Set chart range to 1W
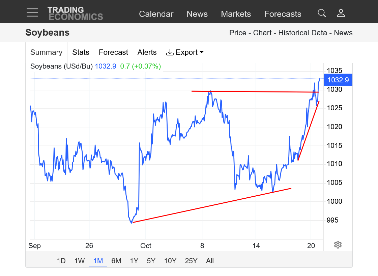 point(80,261)
